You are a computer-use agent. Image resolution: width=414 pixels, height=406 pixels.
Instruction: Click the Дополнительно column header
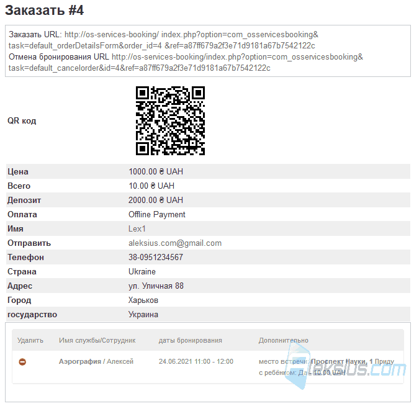coord(283,340)
